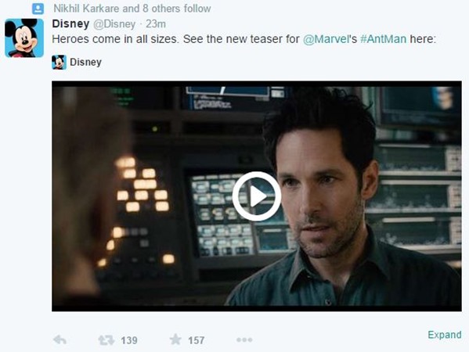Image resolution: width=469 pixels, height=352 pixels.
Task: View the 139 retweets count
Action: pyautogui.click(x=129, y=340)
